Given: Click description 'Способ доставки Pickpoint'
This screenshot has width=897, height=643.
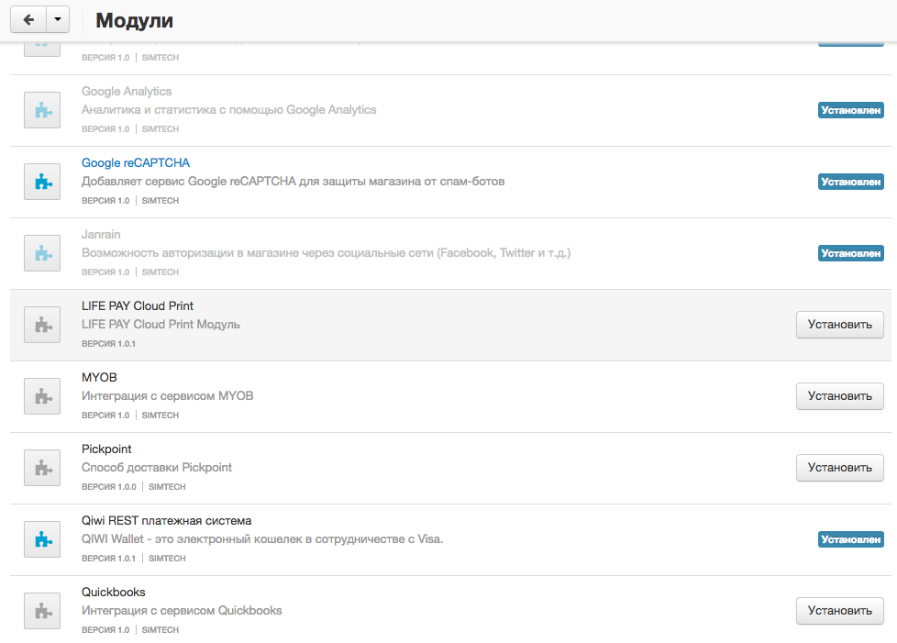Looking at the screenshot, I should (157, 468).
